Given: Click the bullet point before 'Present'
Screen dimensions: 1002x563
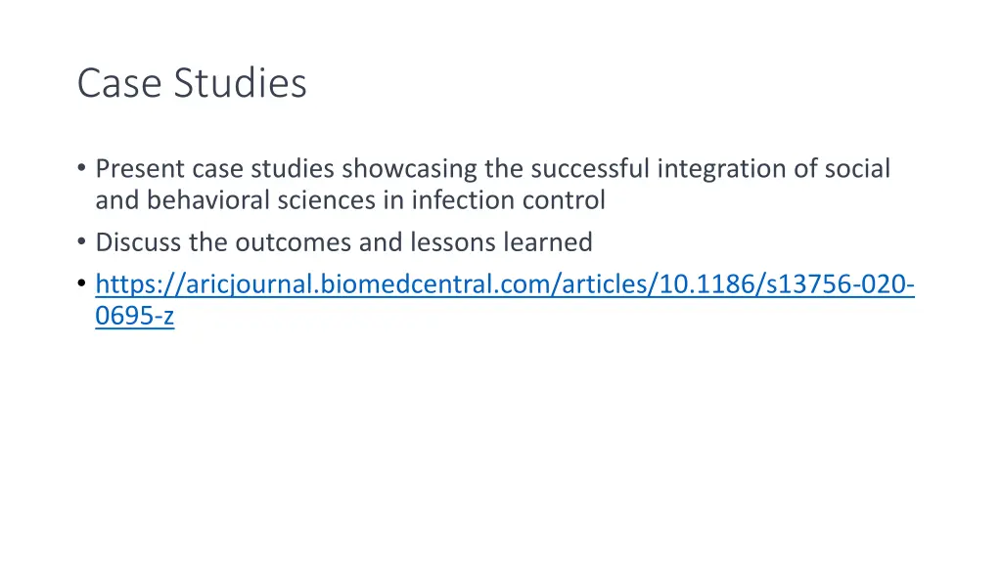Looking at the screenshot, I should 81,168.
